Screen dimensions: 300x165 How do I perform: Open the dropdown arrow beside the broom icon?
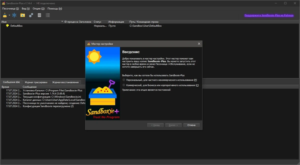(x=9, y=15)
